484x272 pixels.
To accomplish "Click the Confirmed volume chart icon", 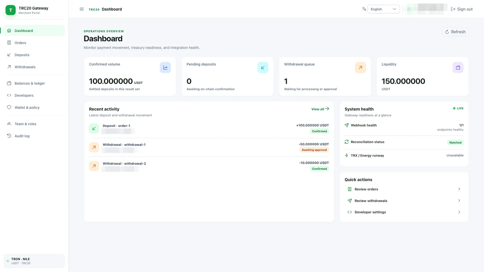I will (165, 67).
